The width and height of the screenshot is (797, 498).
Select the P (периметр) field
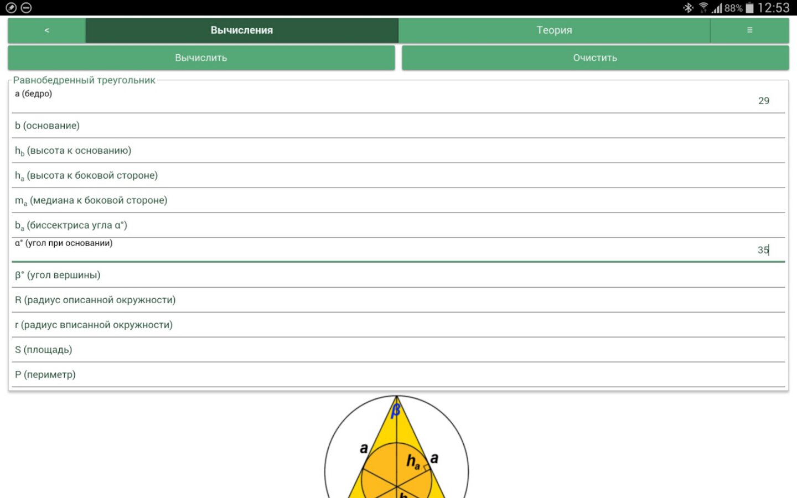pyautogui.click(x=398, y=375)
